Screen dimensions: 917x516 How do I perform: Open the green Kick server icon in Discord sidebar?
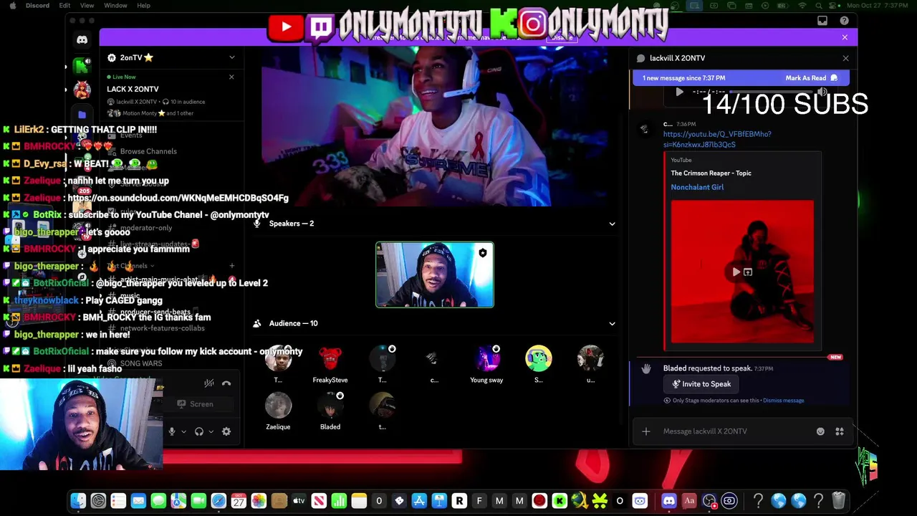click(x=82, y=67)
